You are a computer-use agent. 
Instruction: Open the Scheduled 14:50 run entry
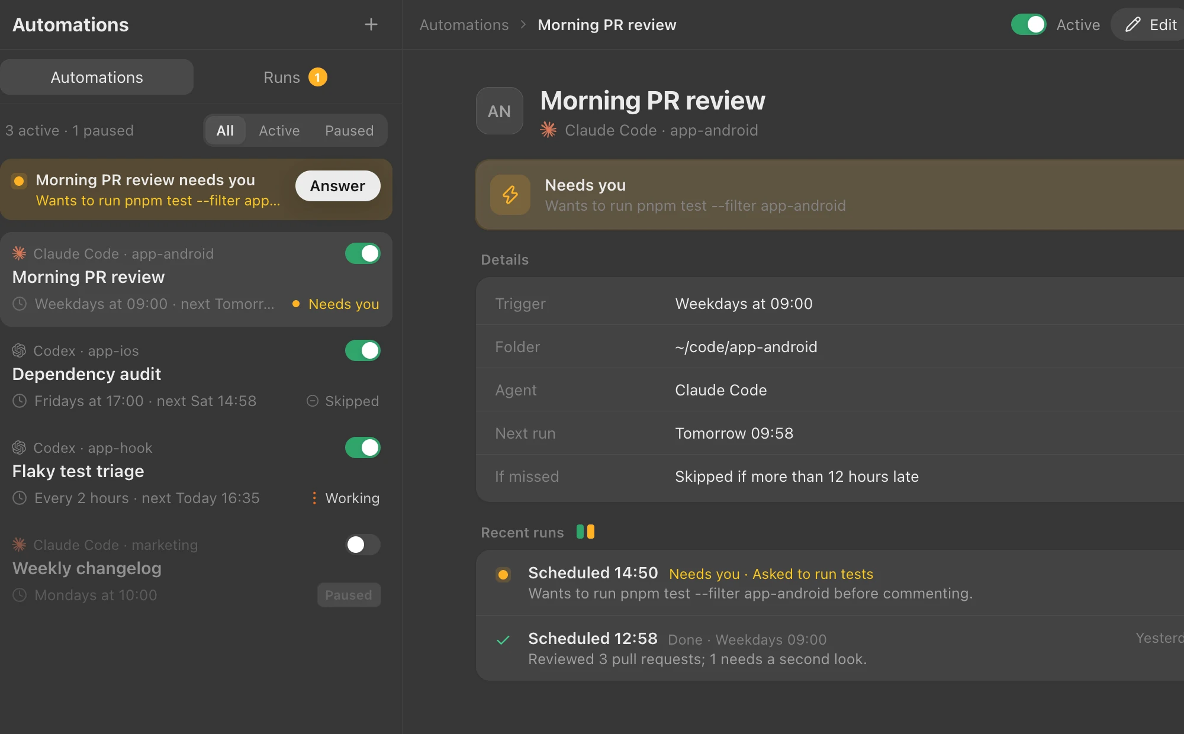[830, 582]
